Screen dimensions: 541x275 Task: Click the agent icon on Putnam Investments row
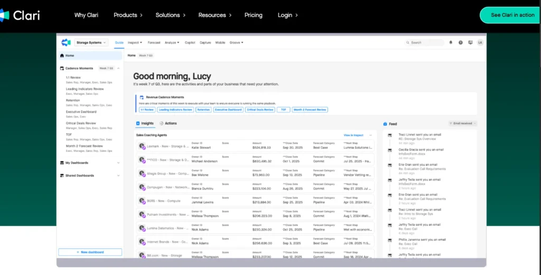(x=142, y=214)
